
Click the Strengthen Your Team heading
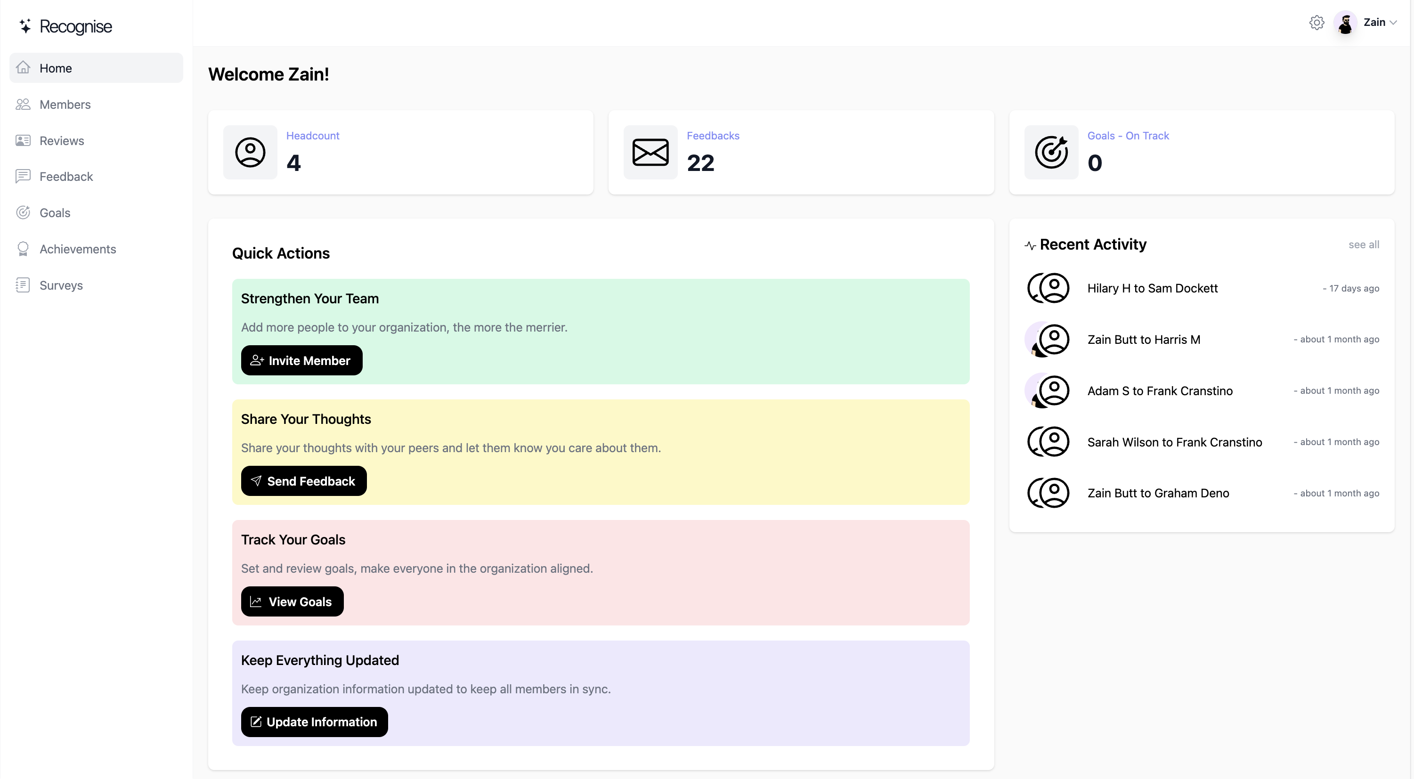[x=309, y=299]
